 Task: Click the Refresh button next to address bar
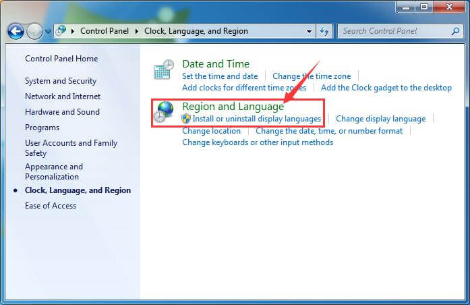[x=324, y=31]
